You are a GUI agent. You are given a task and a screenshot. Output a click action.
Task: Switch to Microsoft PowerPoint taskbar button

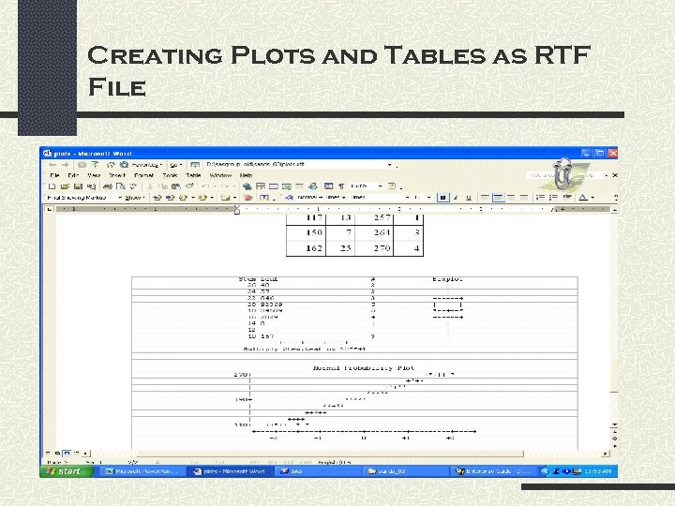(x=142, y=471)
